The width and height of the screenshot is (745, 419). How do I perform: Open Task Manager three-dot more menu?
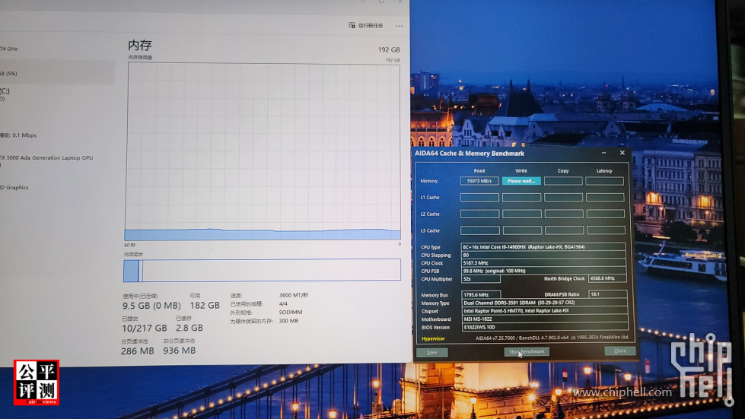coord(399,26)
